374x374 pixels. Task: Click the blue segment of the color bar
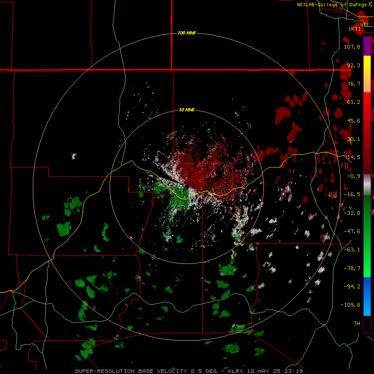[367, 296]
